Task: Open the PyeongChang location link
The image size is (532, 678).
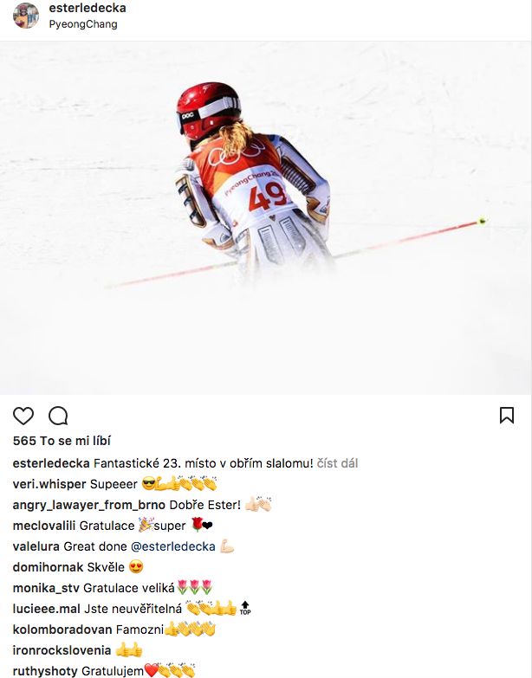Action: click(x=83, y=23)
